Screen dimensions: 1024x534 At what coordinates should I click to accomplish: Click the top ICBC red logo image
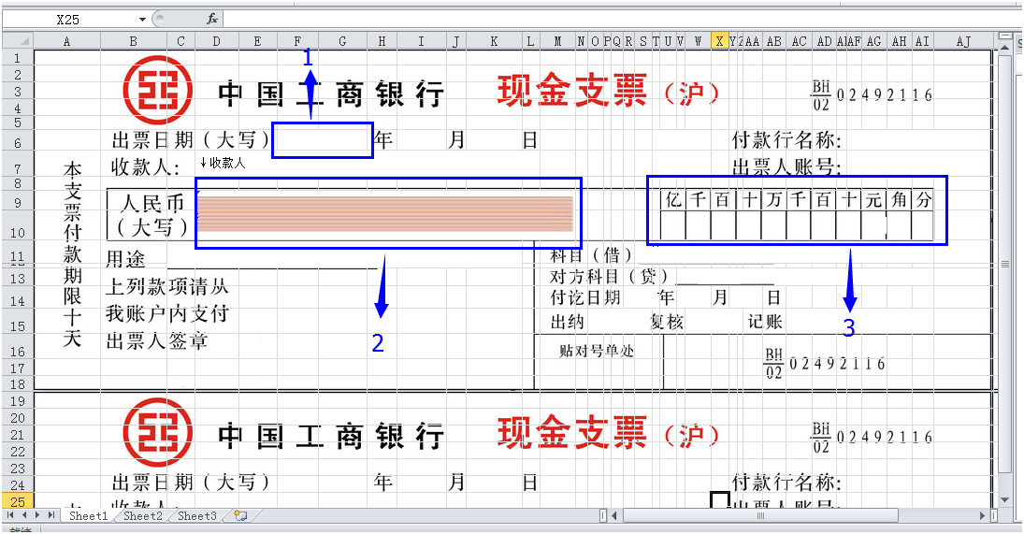click(158, 90)
